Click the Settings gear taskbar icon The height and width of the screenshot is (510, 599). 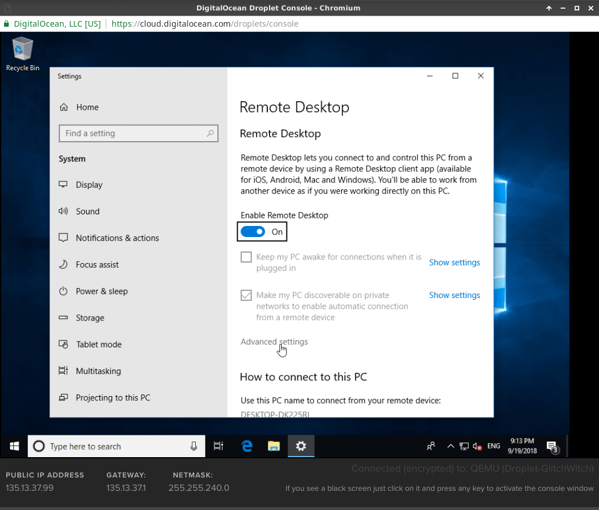coord(301,446)
